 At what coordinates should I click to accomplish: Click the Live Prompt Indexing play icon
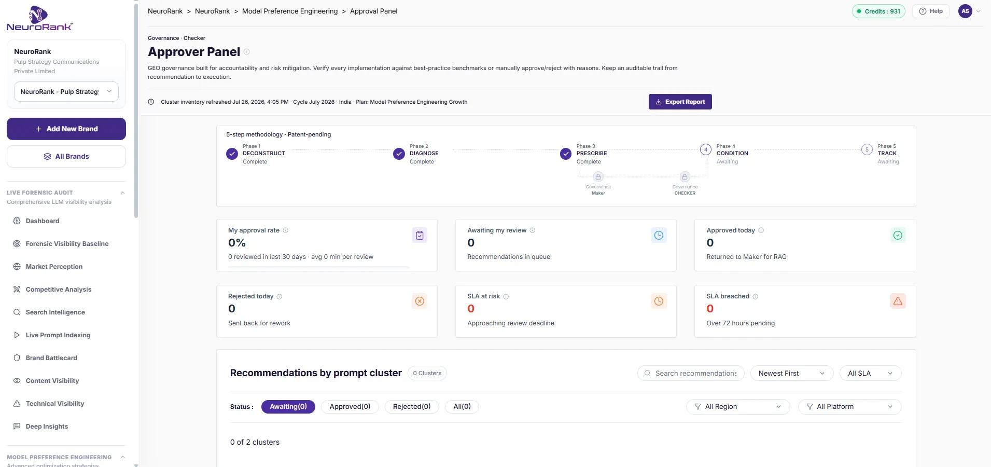coord(17,335)
